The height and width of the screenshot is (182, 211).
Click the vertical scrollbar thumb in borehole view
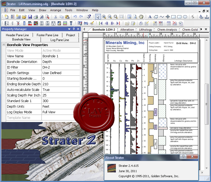206,104
